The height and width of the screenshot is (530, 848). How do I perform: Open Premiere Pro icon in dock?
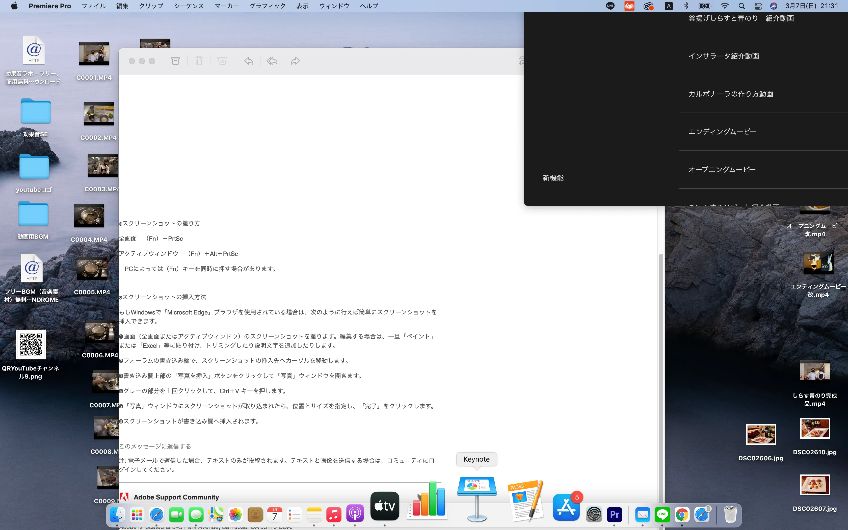click(614, 514)
